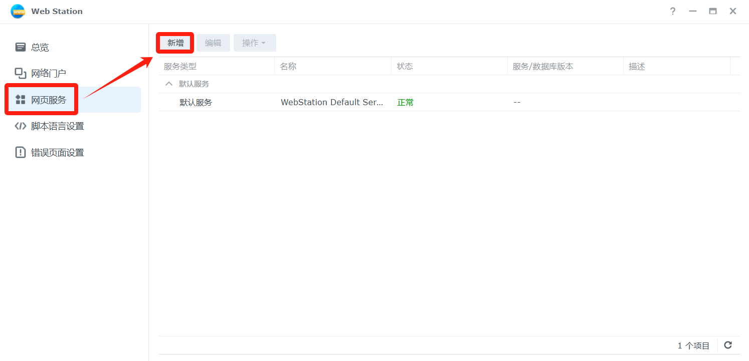Screen dimensions: 749x361
Task: Open the 操作 dropdown menu
Action: pyautogui.click(x=254, y=43)
